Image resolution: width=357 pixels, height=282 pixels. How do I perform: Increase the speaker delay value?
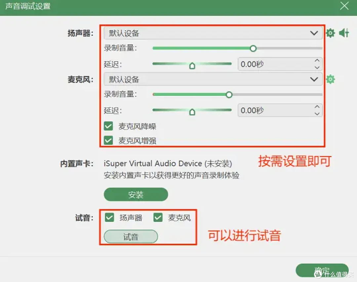coord(317,60)
